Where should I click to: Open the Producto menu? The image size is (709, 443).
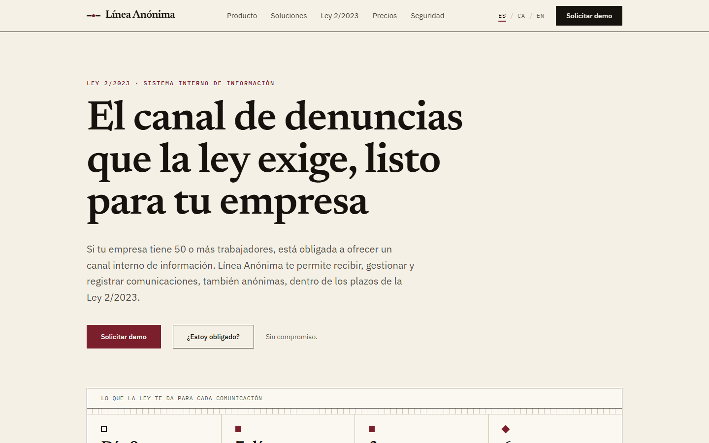[x=242, y=16]
